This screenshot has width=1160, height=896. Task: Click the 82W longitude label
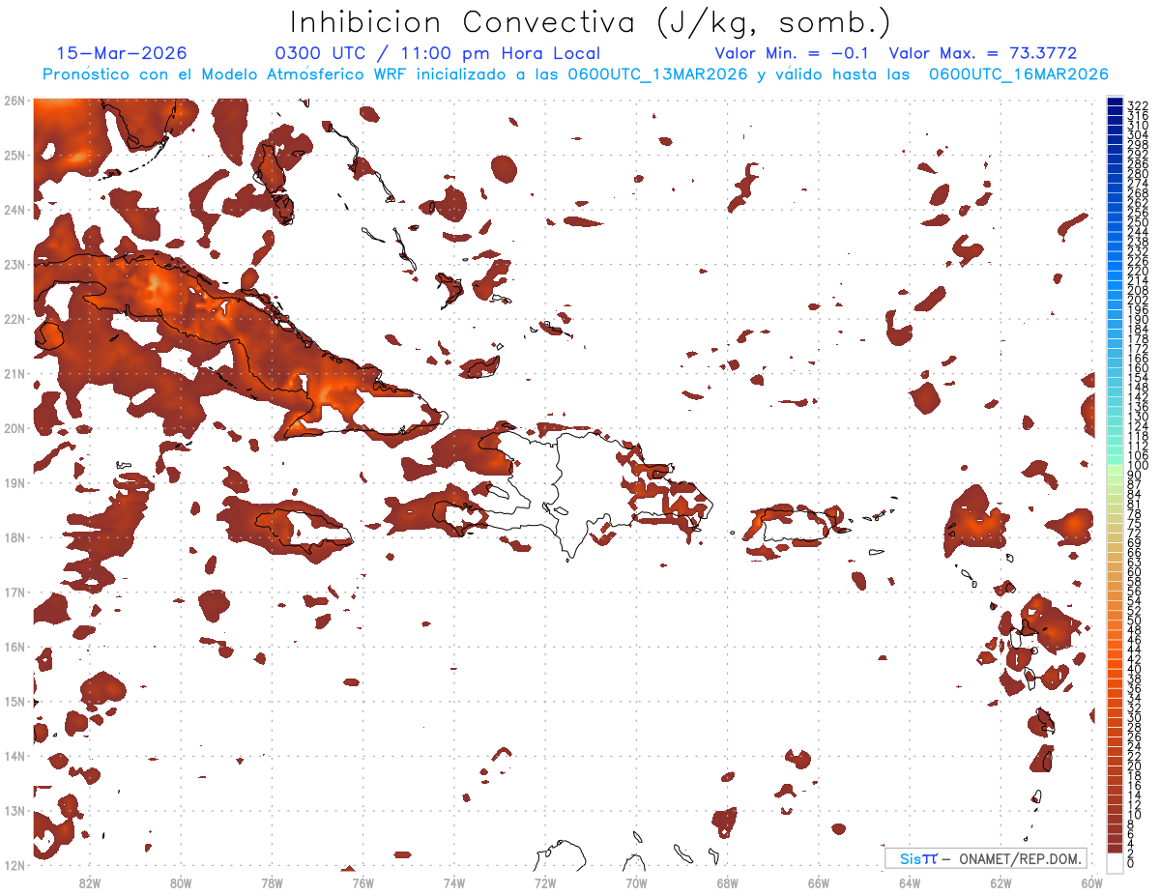pos(89,882)
